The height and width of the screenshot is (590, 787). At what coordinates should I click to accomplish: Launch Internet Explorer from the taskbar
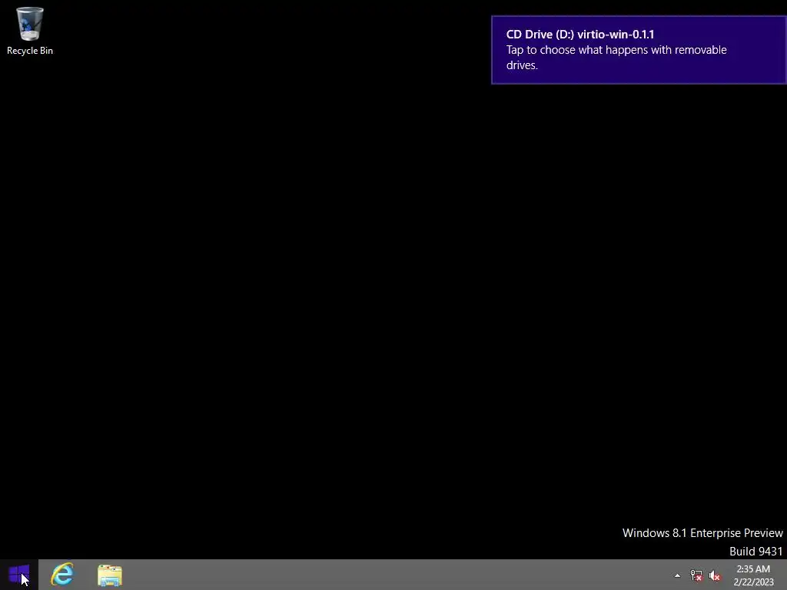(x=62, y=575)
